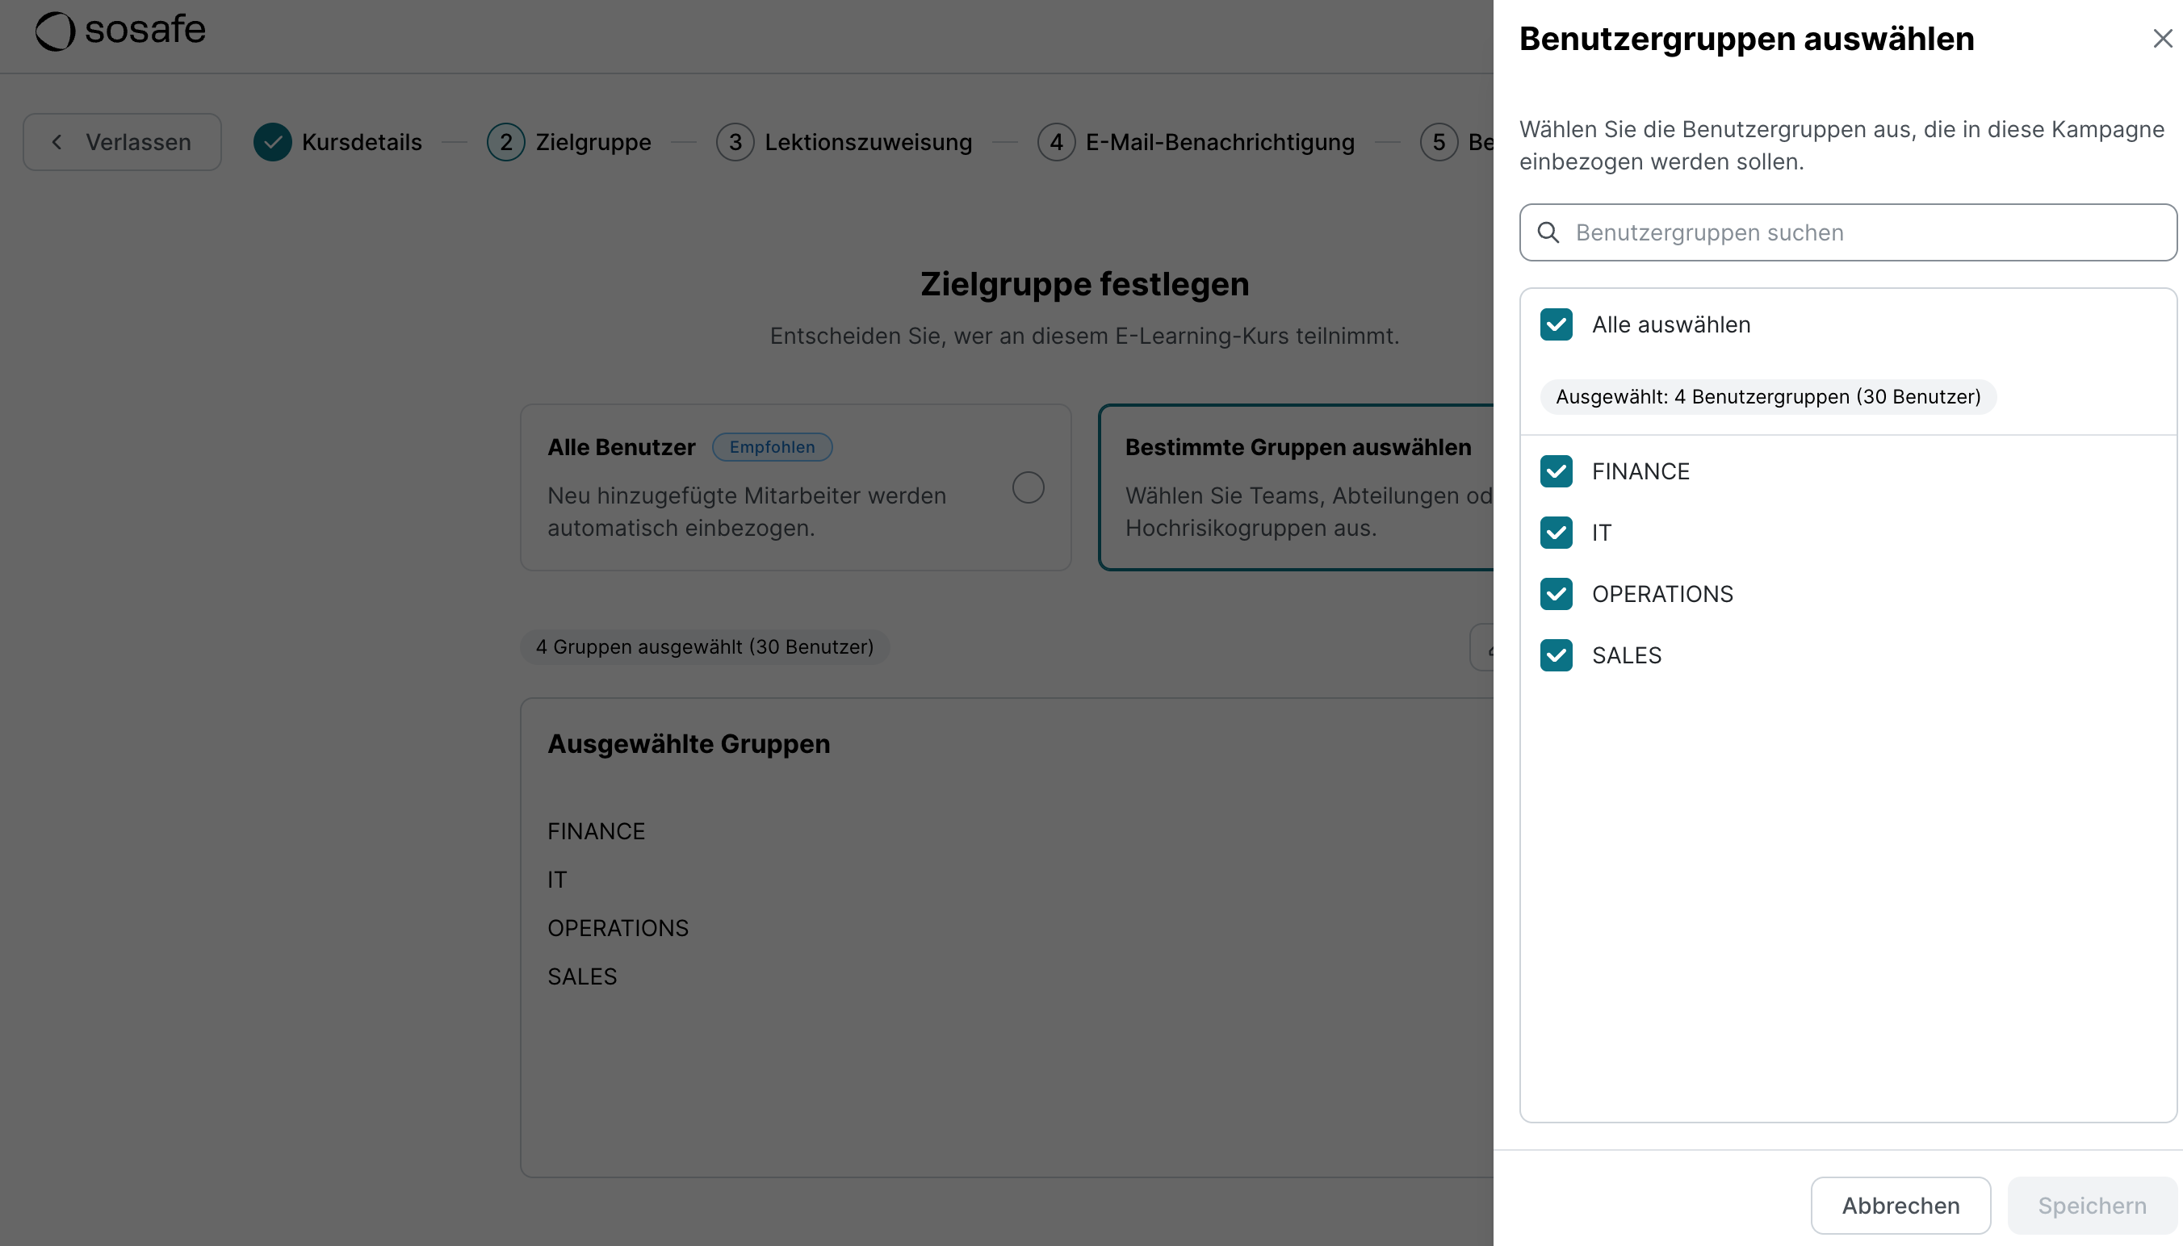Click the Zielgruppe festlegen heading
Image resolution: width=2183 pixels, height=1246 pixels.
click(1085, 284)
